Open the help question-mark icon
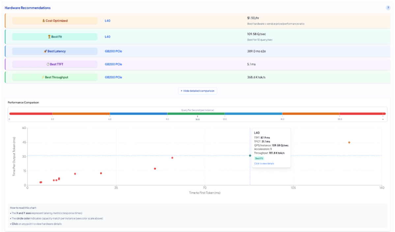395x232 pixels. coord(388,8)
